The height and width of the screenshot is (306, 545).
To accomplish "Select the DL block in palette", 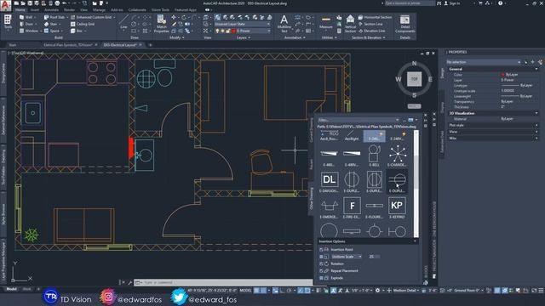I will [329, 181].
